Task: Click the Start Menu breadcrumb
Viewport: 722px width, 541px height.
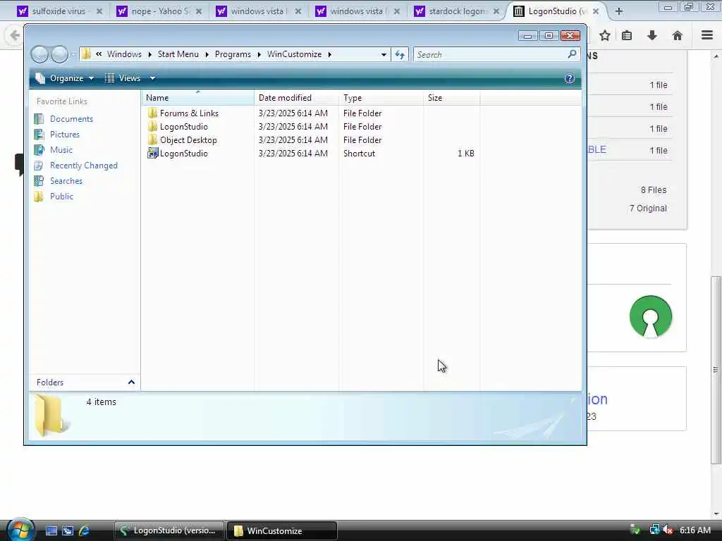Action: click(178, 54)
